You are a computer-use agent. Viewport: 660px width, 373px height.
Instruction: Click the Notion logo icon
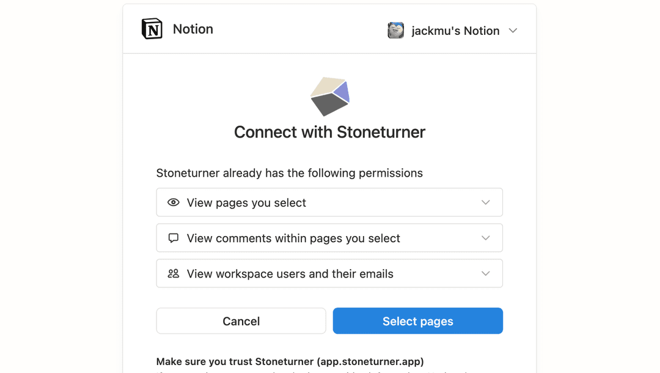tap(152, 29)
